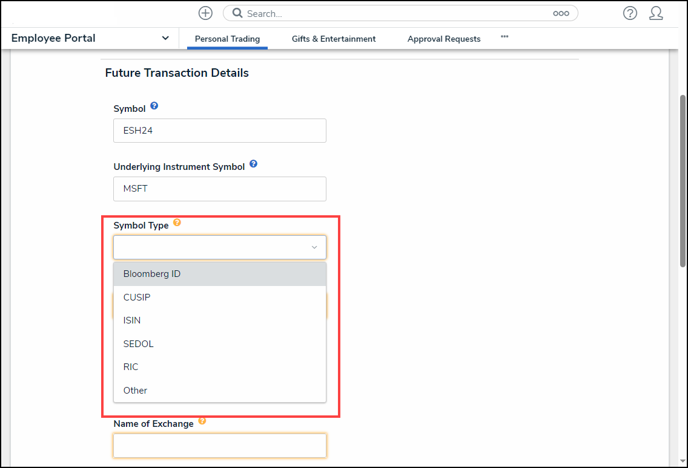
Task: Open the user profile icon
Action: point(656,13)
